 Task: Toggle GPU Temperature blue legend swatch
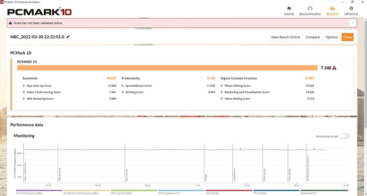click(x=182, y=191)
